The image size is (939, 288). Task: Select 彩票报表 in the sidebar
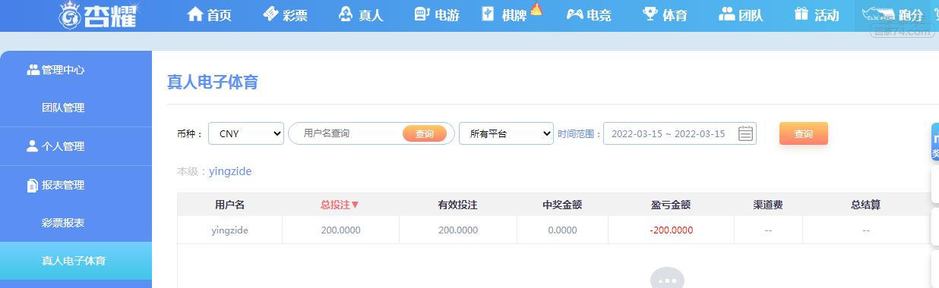tap(63, 223)
